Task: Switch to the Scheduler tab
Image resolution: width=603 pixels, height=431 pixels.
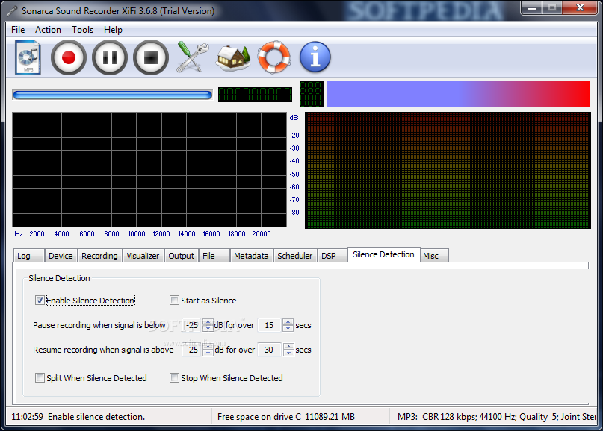Action: (295, 256)
